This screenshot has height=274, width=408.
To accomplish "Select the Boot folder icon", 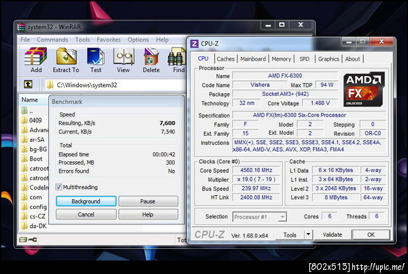I will point(24,158).
